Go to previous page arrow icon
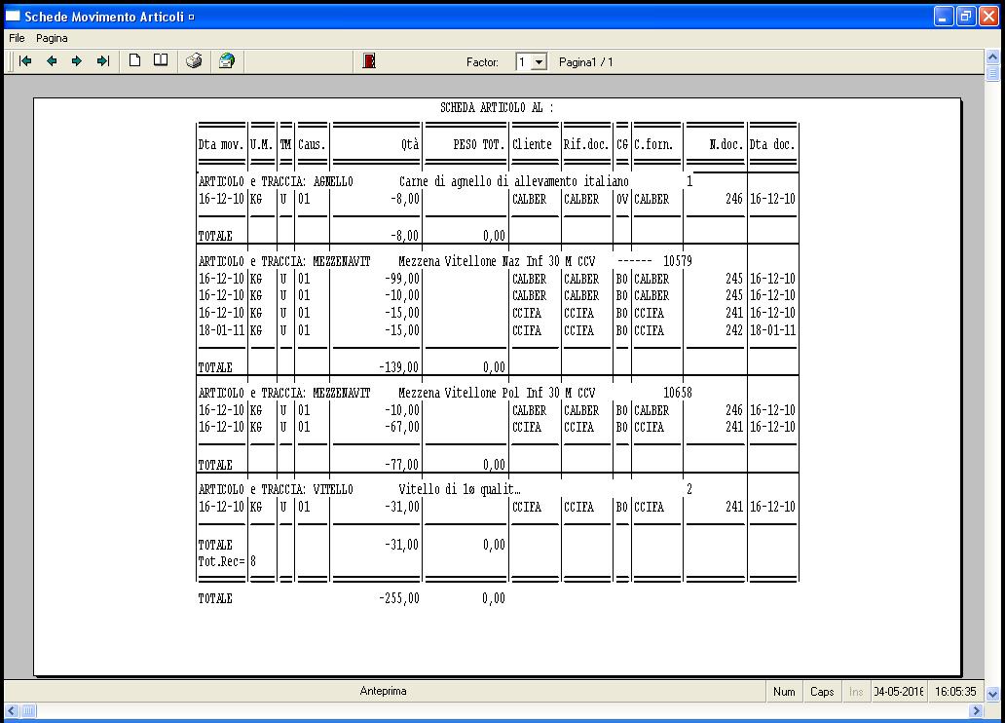 pos(52,61)
